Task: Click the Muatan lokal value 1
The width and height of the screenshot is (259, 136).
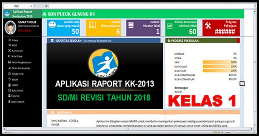Action: point(158,31)
